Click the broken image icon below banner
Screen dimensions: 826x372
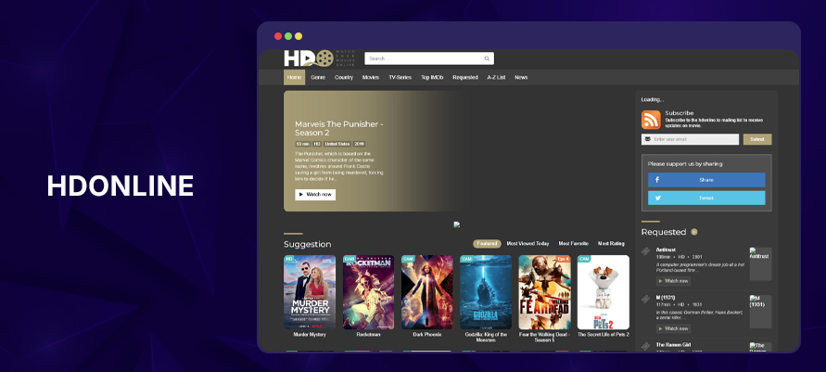[x=457, y=224]
